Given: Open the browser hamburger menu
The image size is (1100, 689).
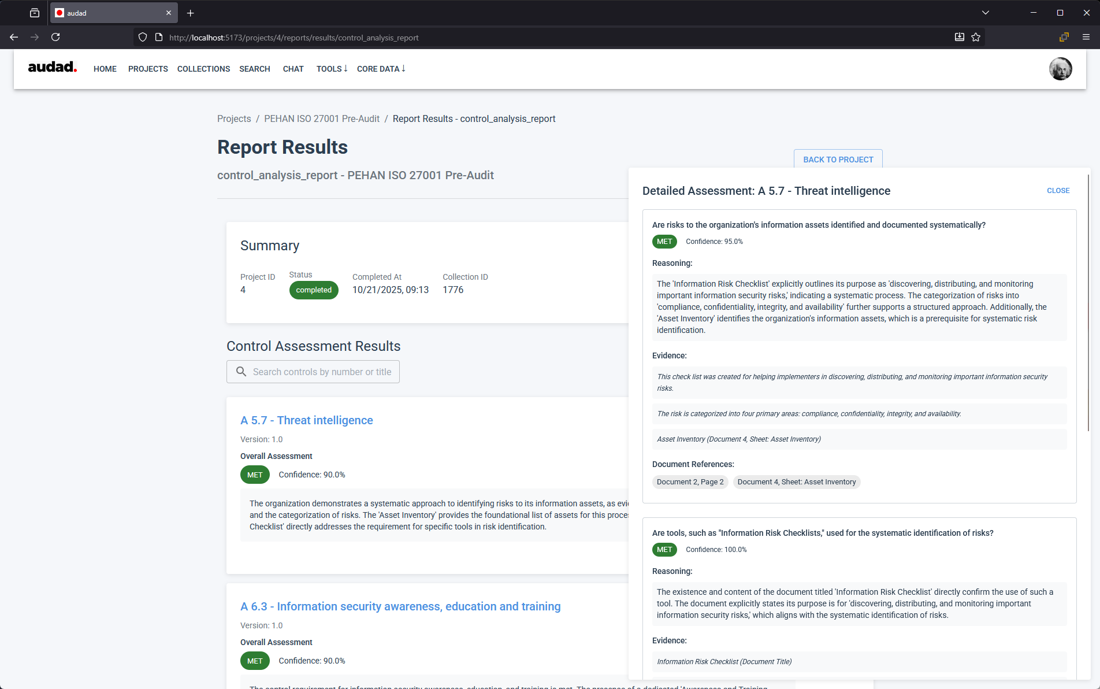Looking at the screenshot, I should click(1087, 37).
